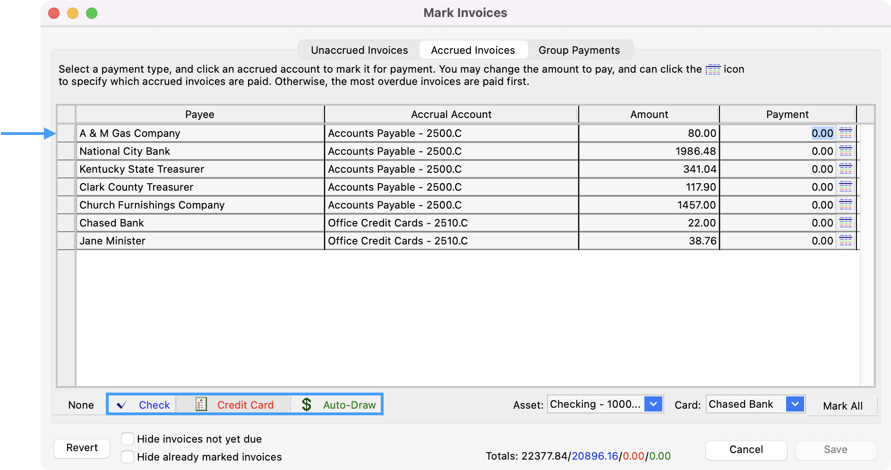Open the Group Payments tab
The width and height of the screenshot is (891, 470).
click(x=579, y=50)
